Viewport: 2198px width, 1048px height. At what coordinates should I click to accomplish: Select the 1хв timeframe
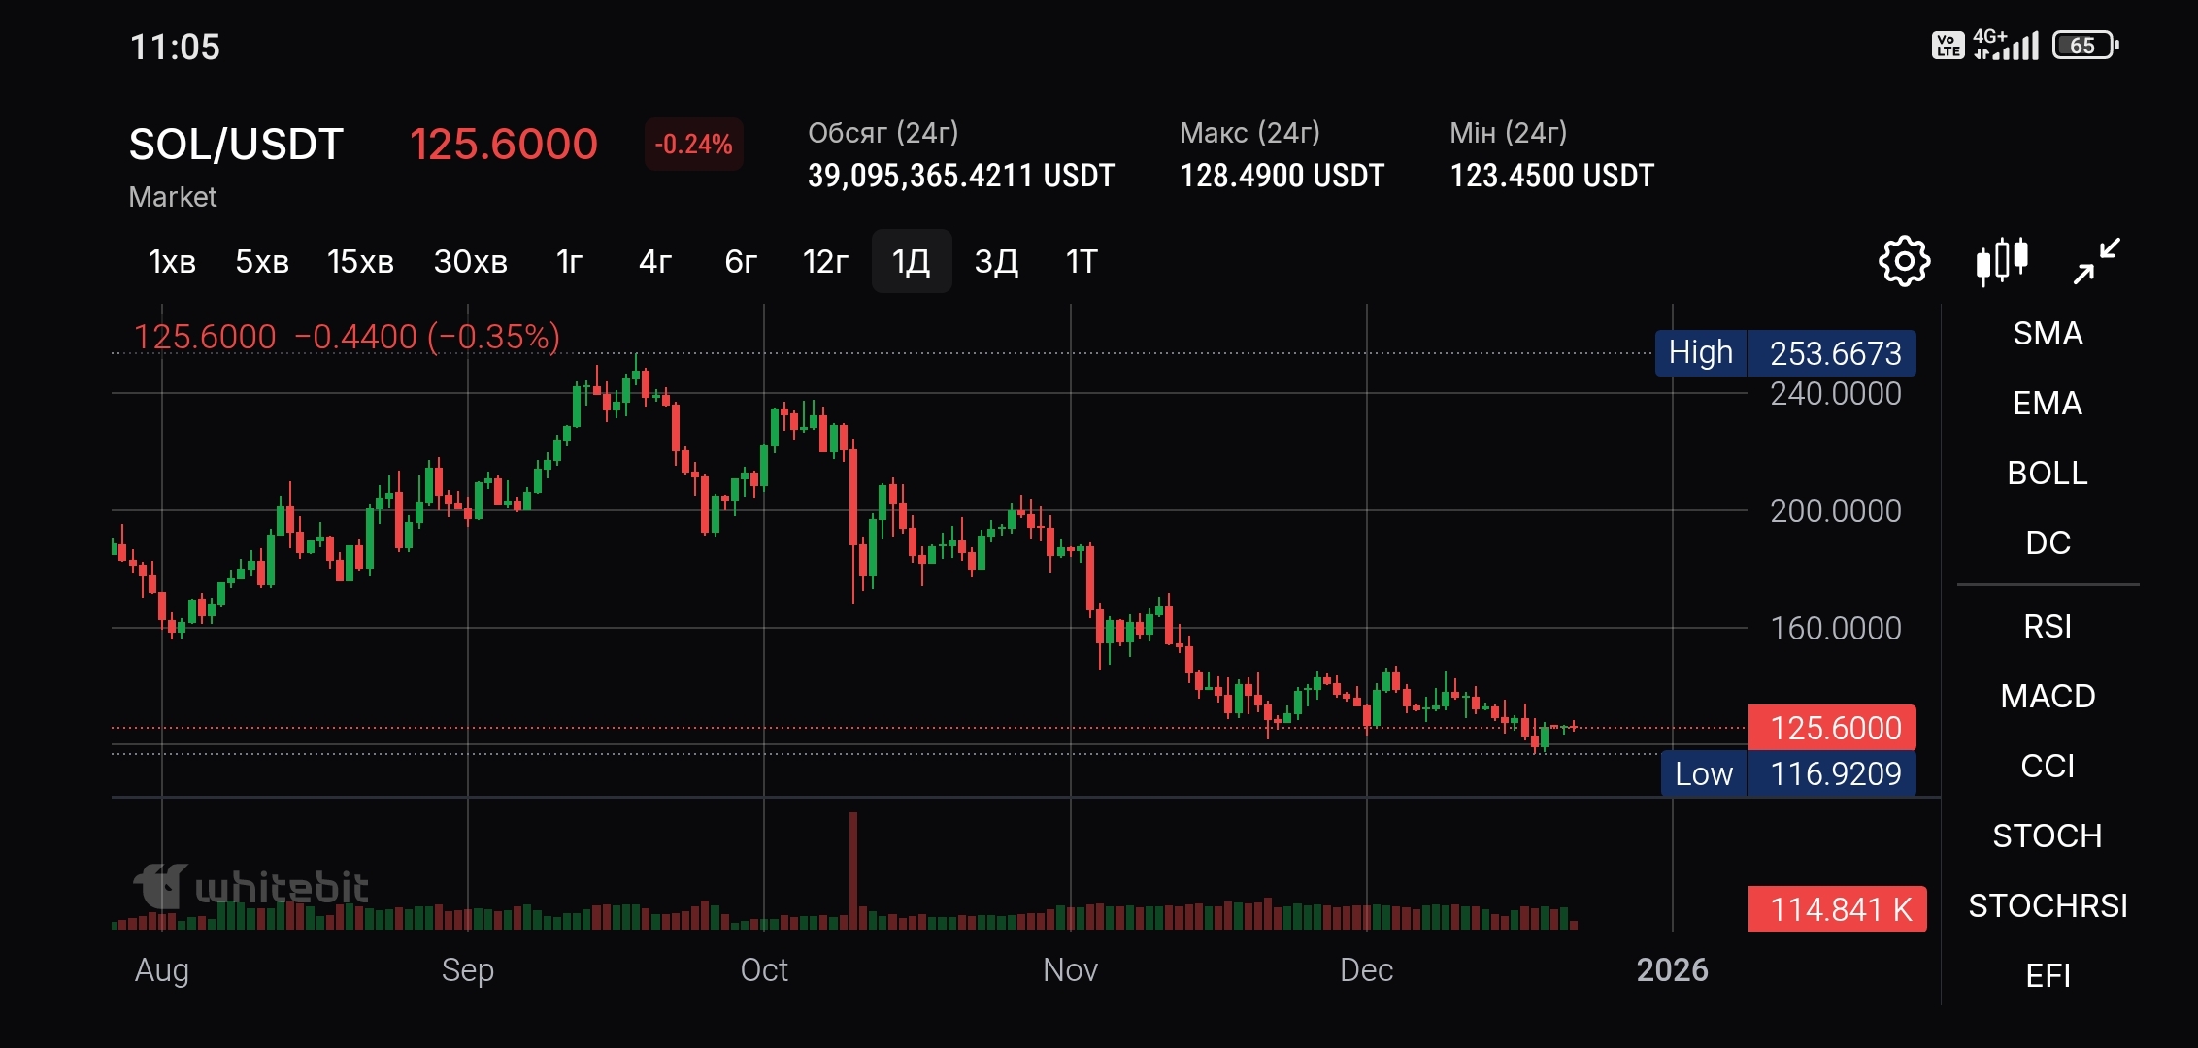pyautogui.click(x=172, y=261)
